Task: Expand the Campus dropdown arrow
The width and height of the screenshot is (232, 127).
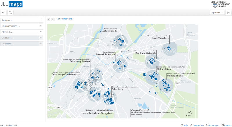Action: coord(41,20)
